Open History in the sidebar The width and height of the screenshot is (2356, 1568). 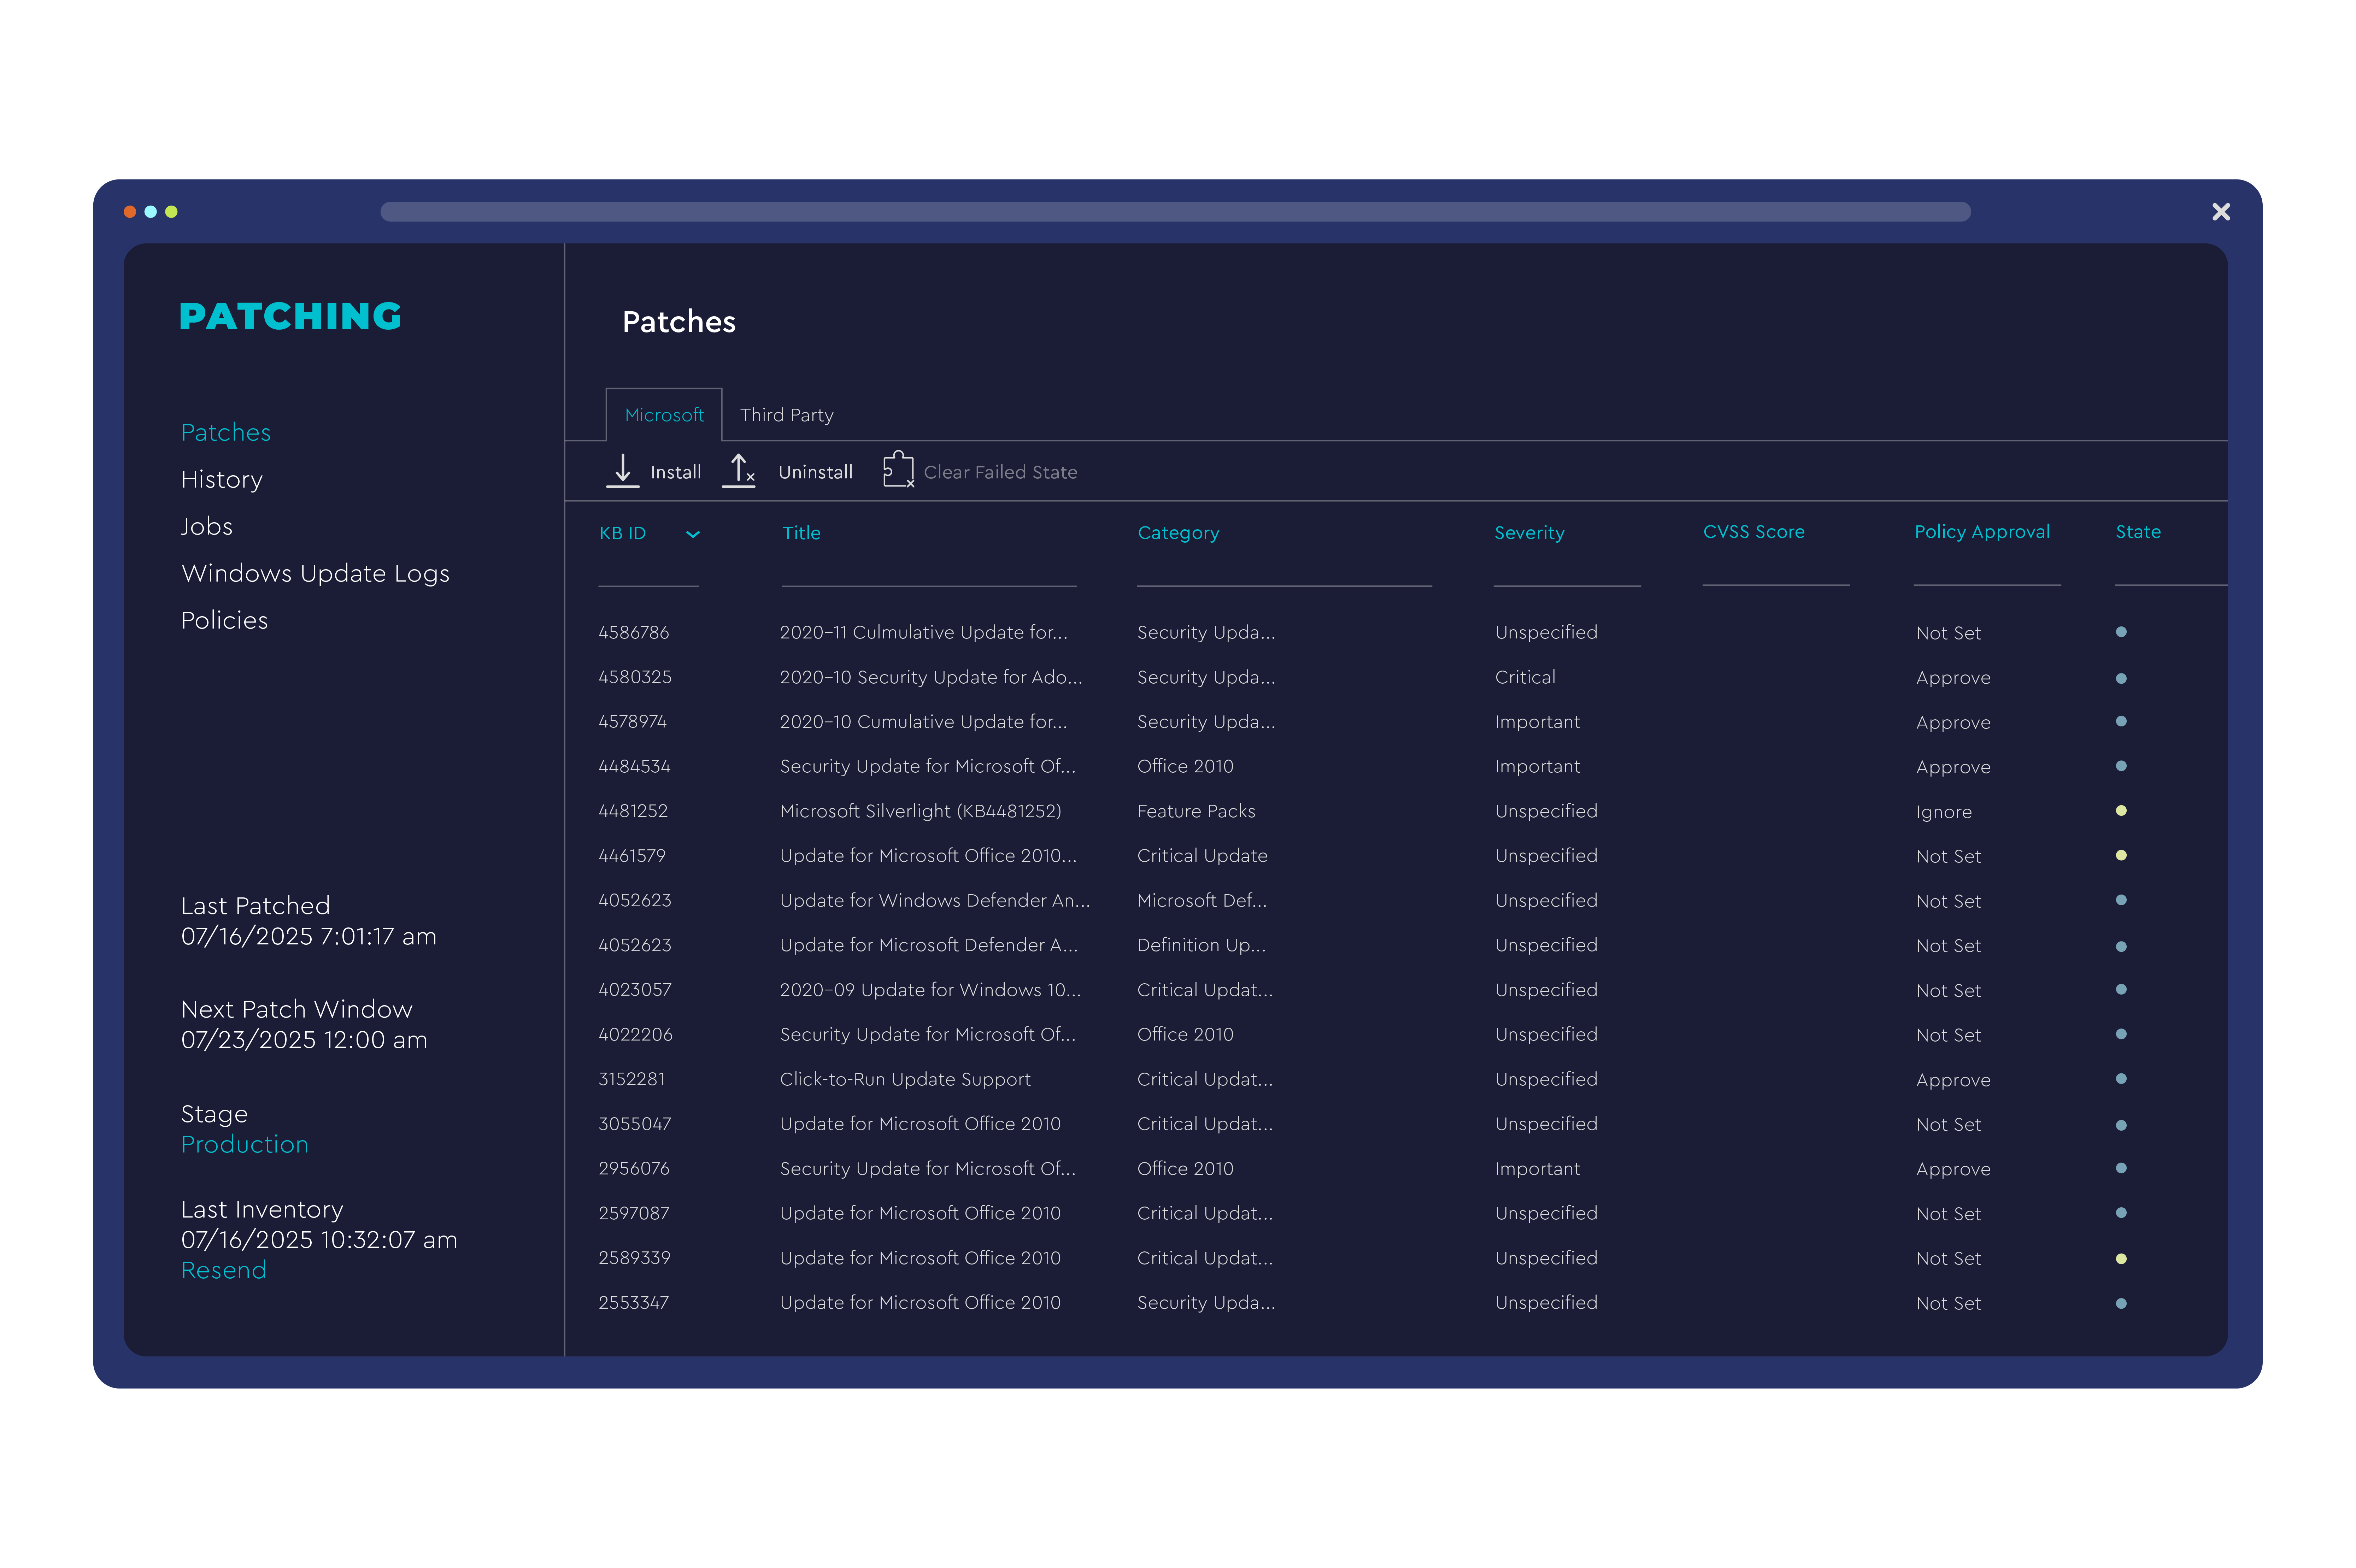coord(222,480)
